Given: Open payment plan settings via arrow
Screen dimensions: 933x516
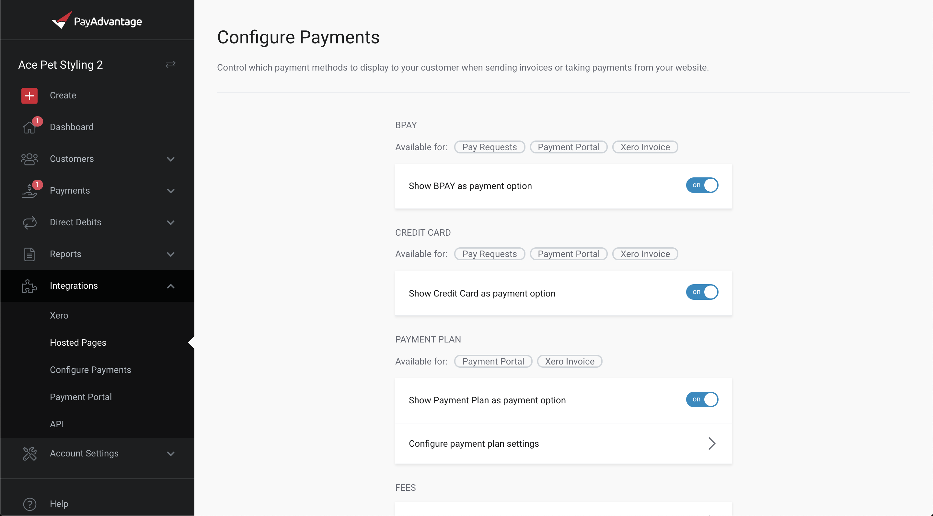Looking at the screenshot, I should pyautogui.click(x=712, y=443).
